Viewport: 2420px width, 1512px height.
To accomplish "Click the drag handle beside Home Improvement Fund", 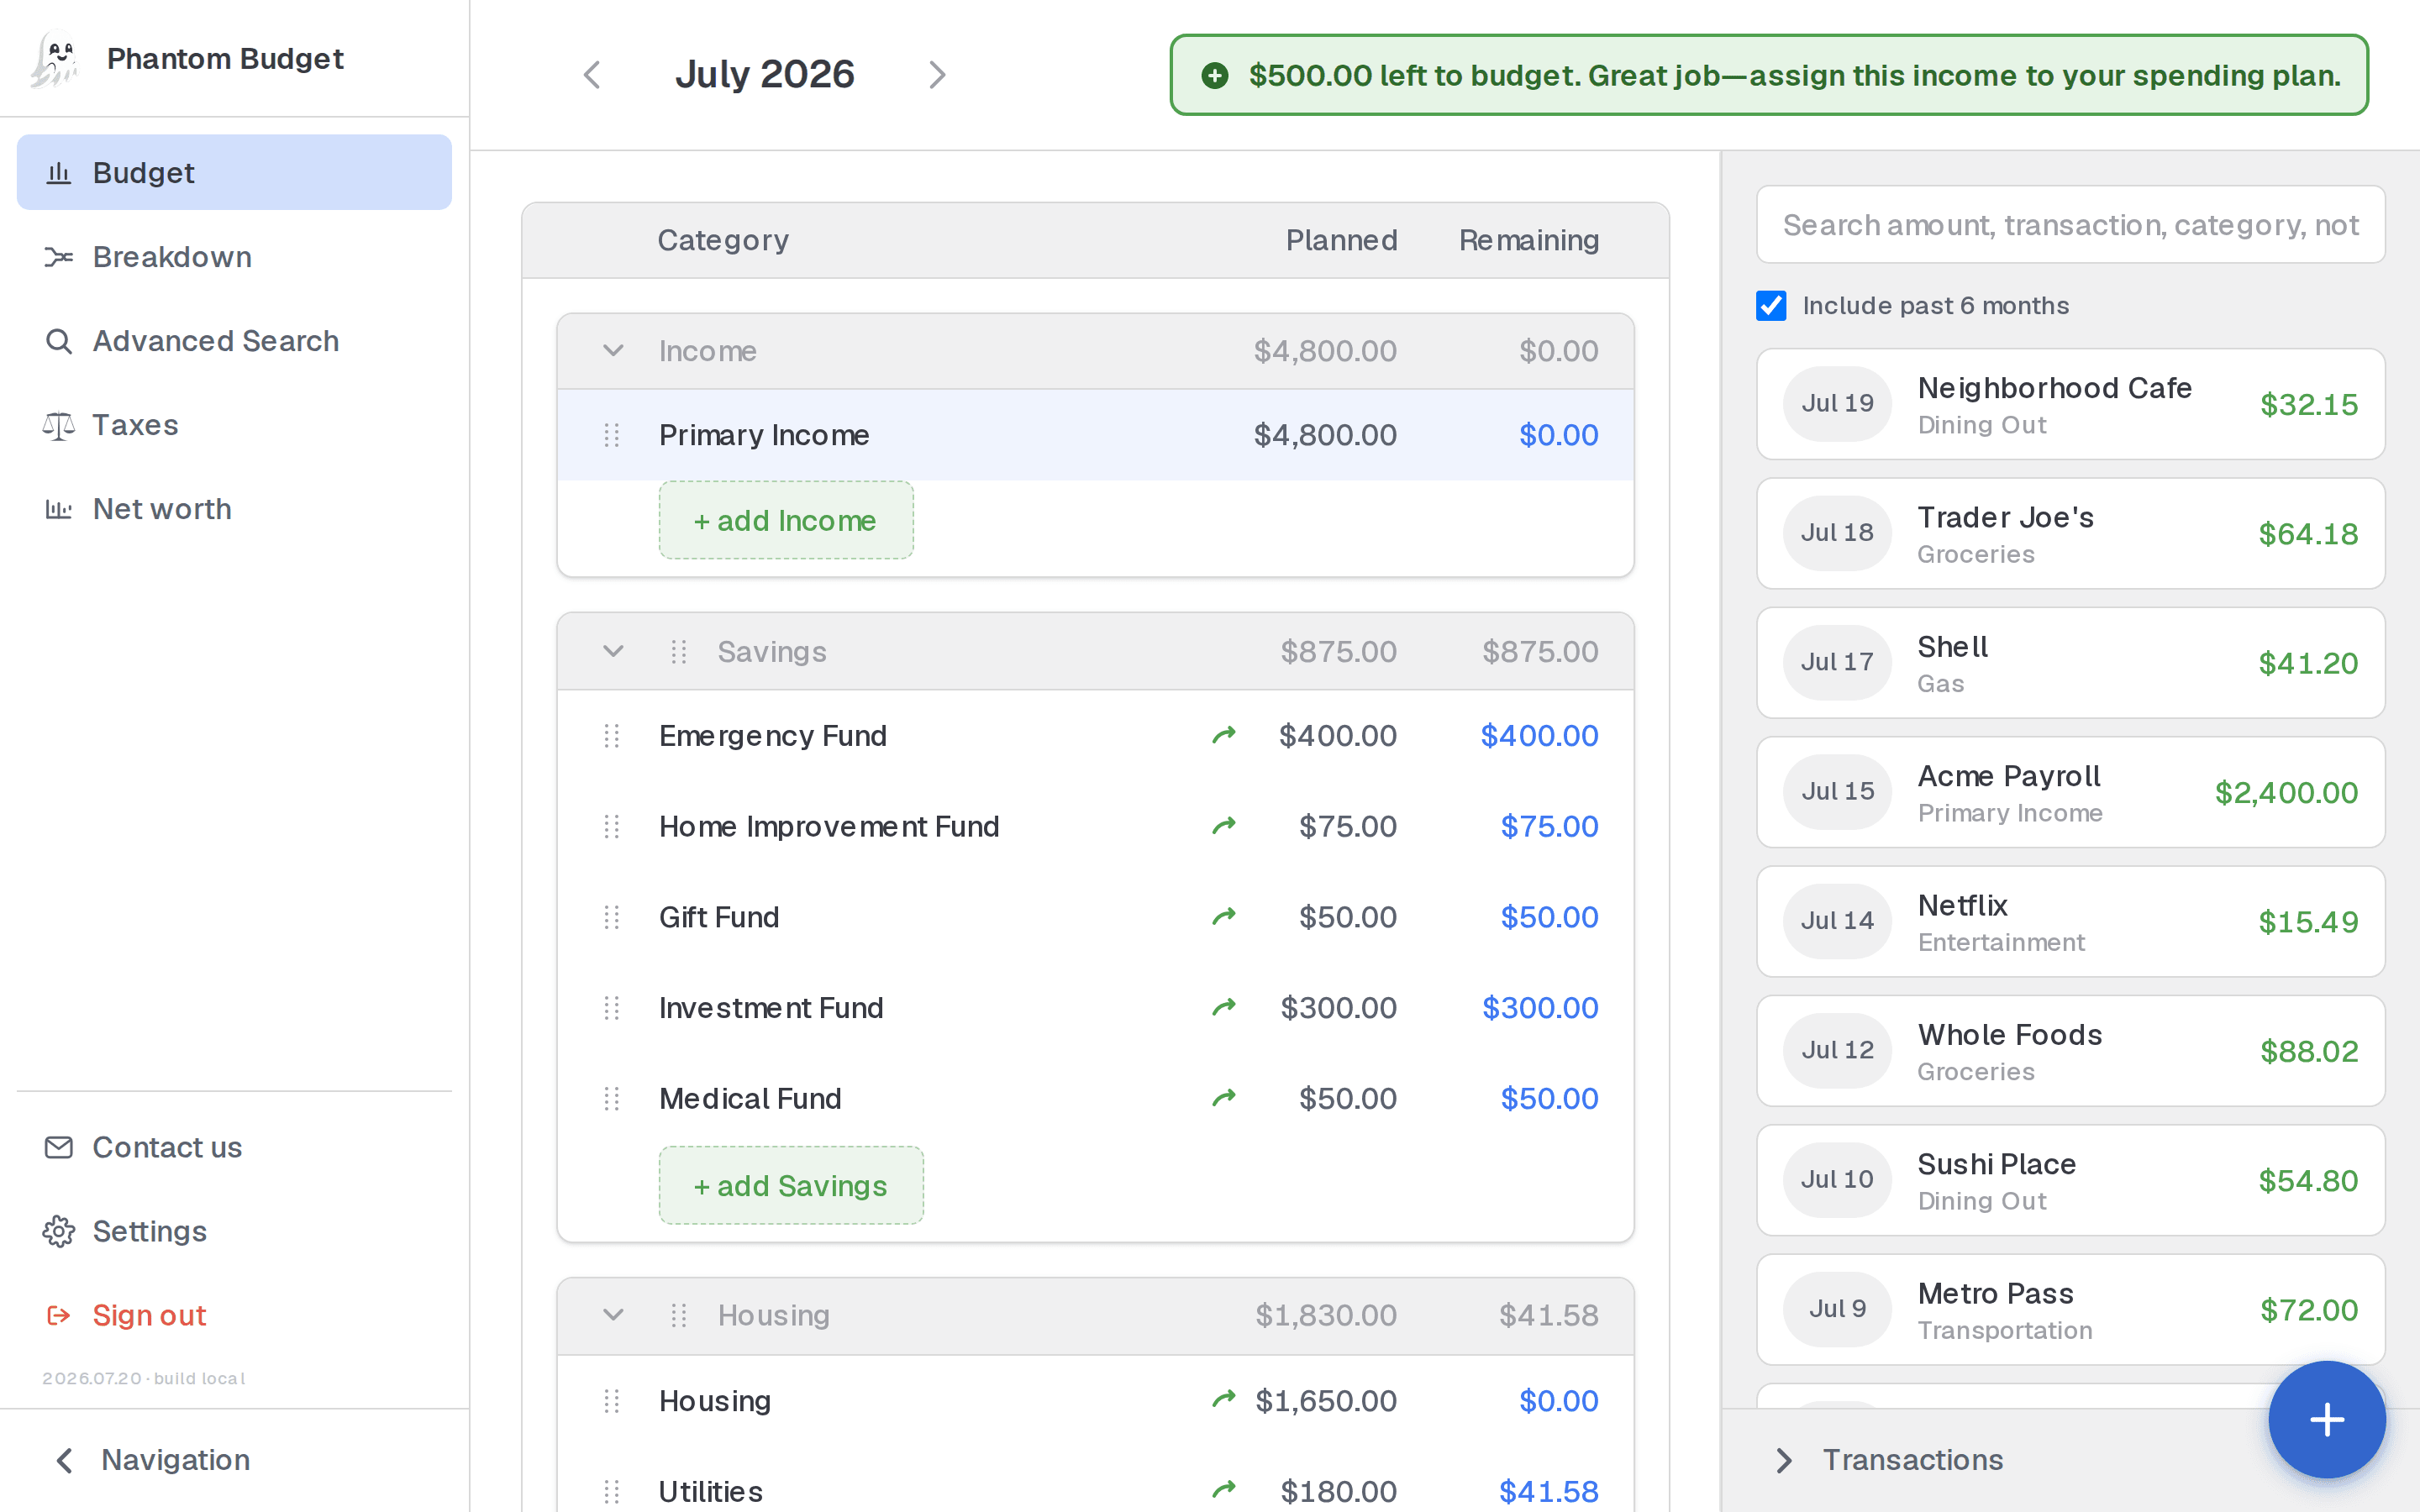I will [612, 827].
